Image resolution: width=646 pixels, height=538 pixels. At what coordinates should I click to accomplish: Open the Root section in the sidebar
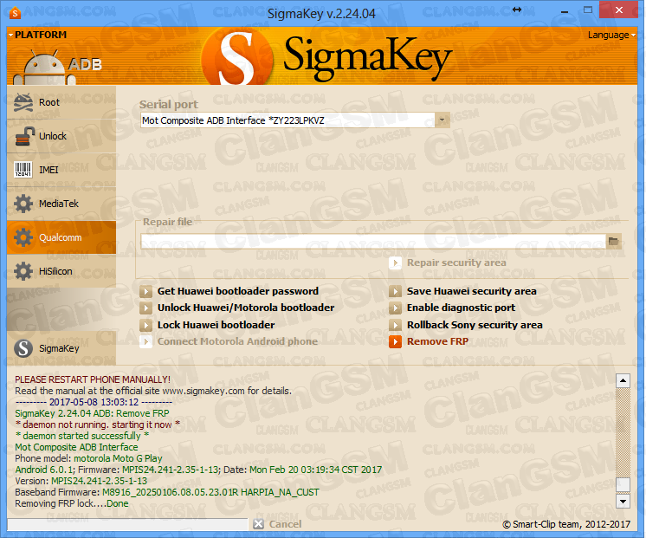[61, 102]
